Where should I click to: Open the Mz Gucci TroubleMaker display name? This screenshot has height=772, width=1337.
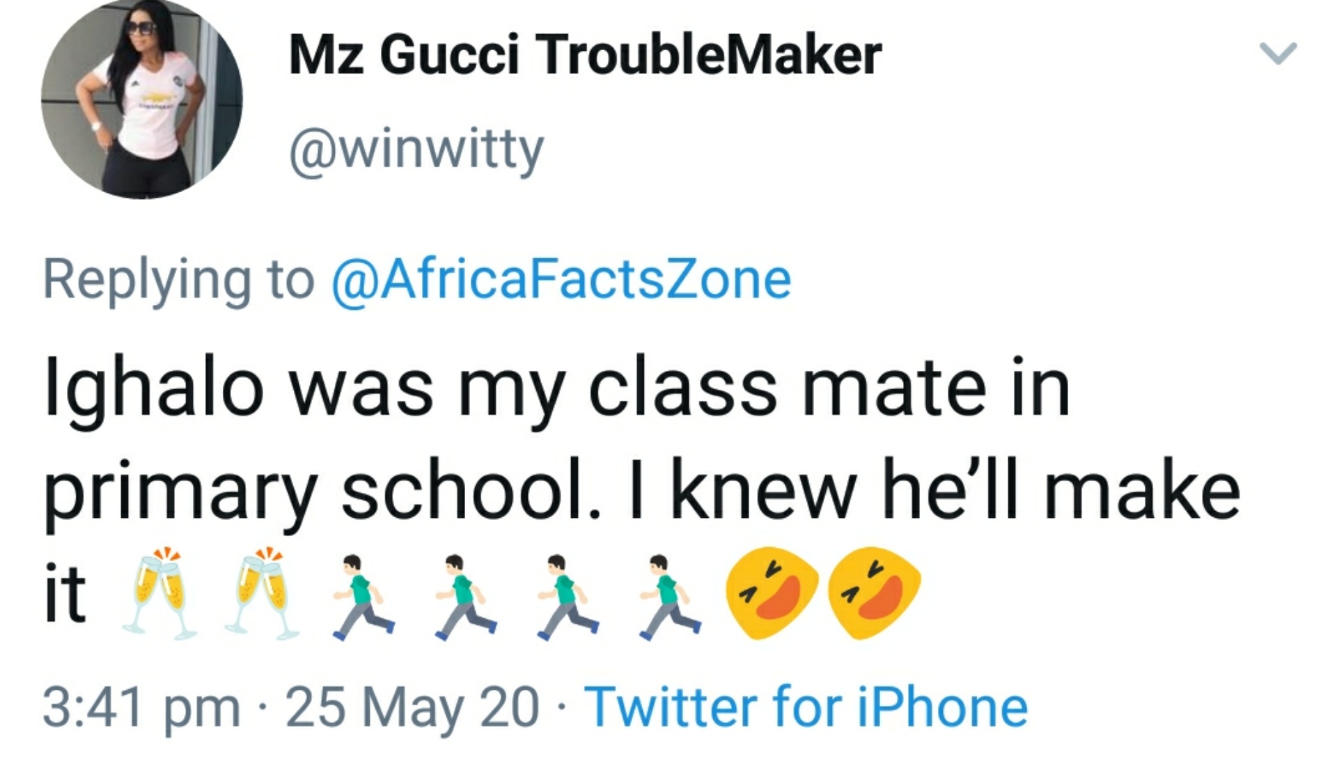[585, 56]
